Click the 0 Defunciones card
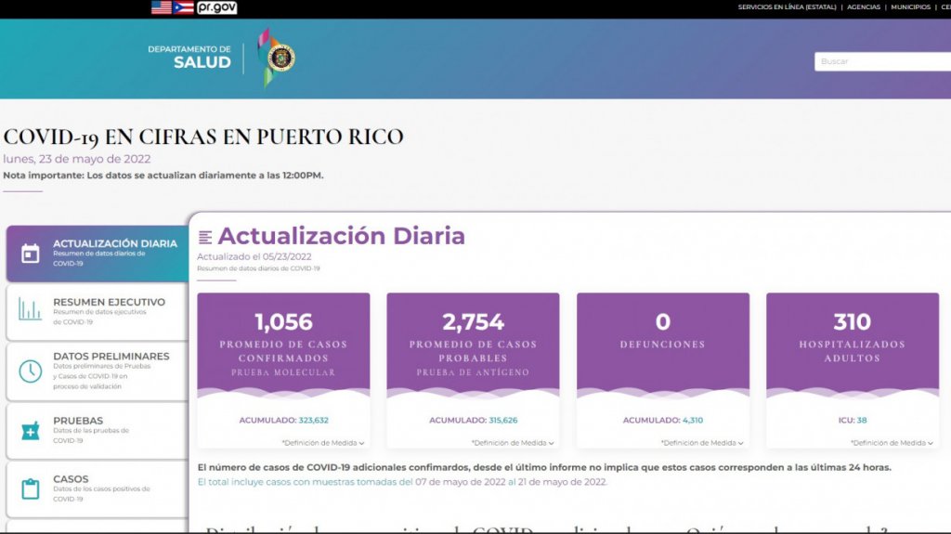This screenshot has height=534, width=951. pos(663,371)
